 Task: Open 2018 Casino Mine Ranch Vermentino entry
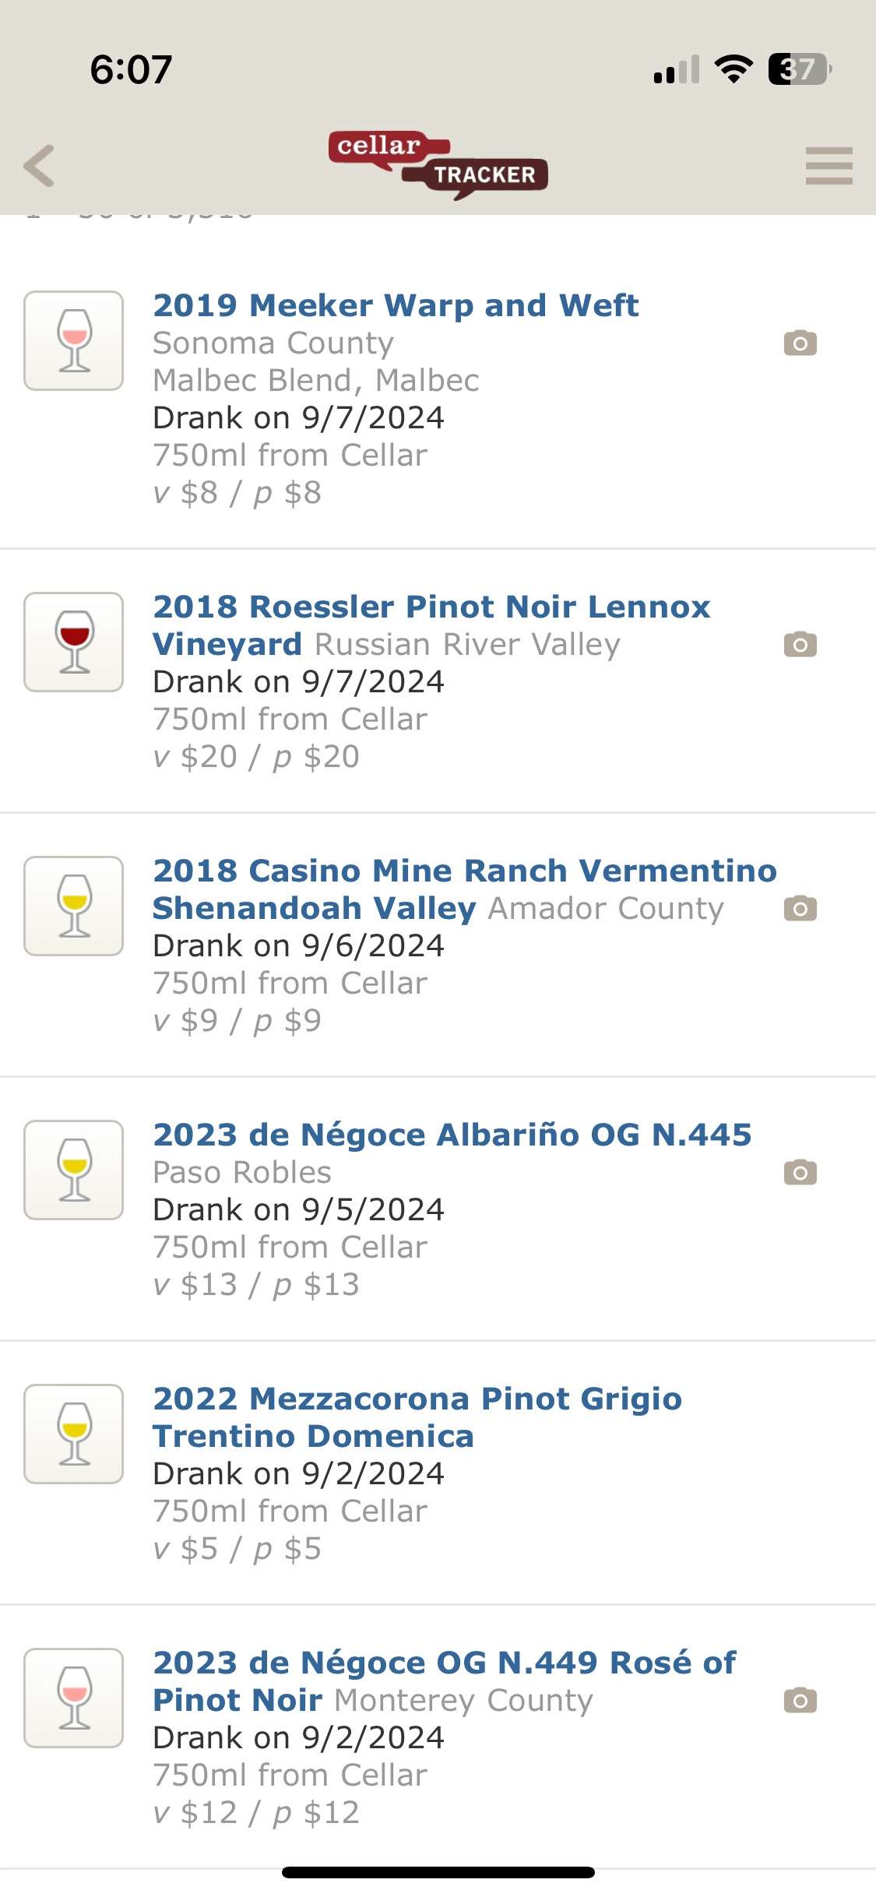[464, 871]
